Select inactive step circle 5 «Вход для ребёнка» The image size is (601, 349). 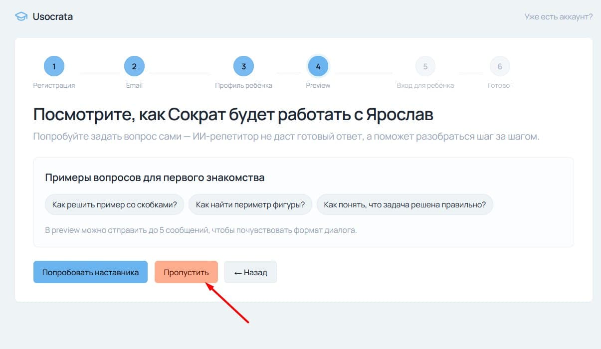click(x=424, y=66)
